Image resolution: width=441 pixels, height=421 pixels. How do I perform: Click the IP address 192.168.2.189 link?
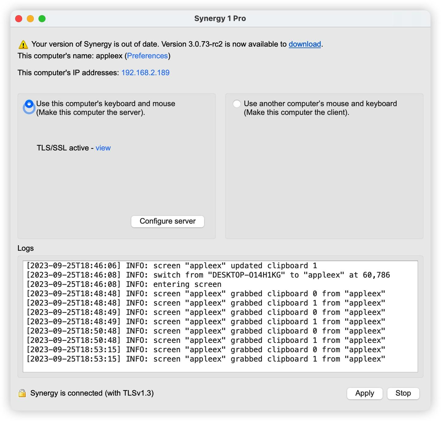point(145,73)
